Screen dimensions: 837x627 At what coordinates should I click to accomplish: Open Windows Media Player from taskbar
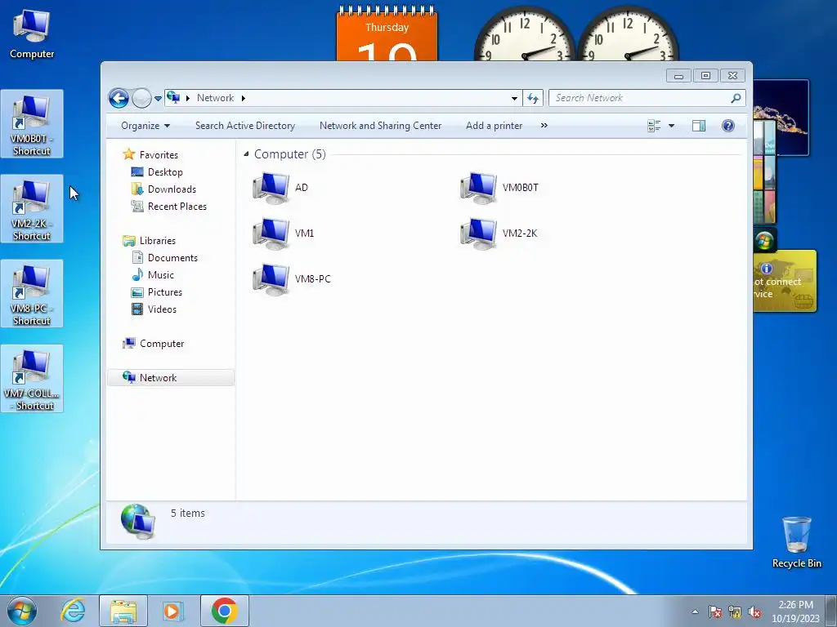point(173,611)
